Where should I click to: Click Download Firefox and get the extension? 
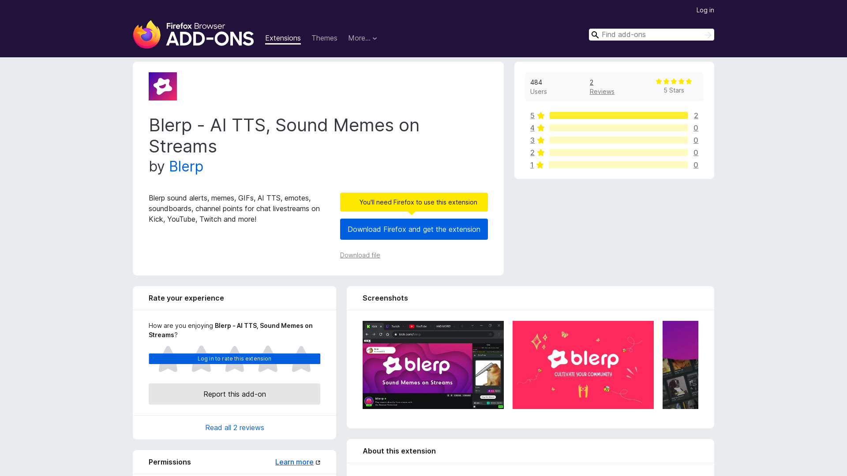414,229
